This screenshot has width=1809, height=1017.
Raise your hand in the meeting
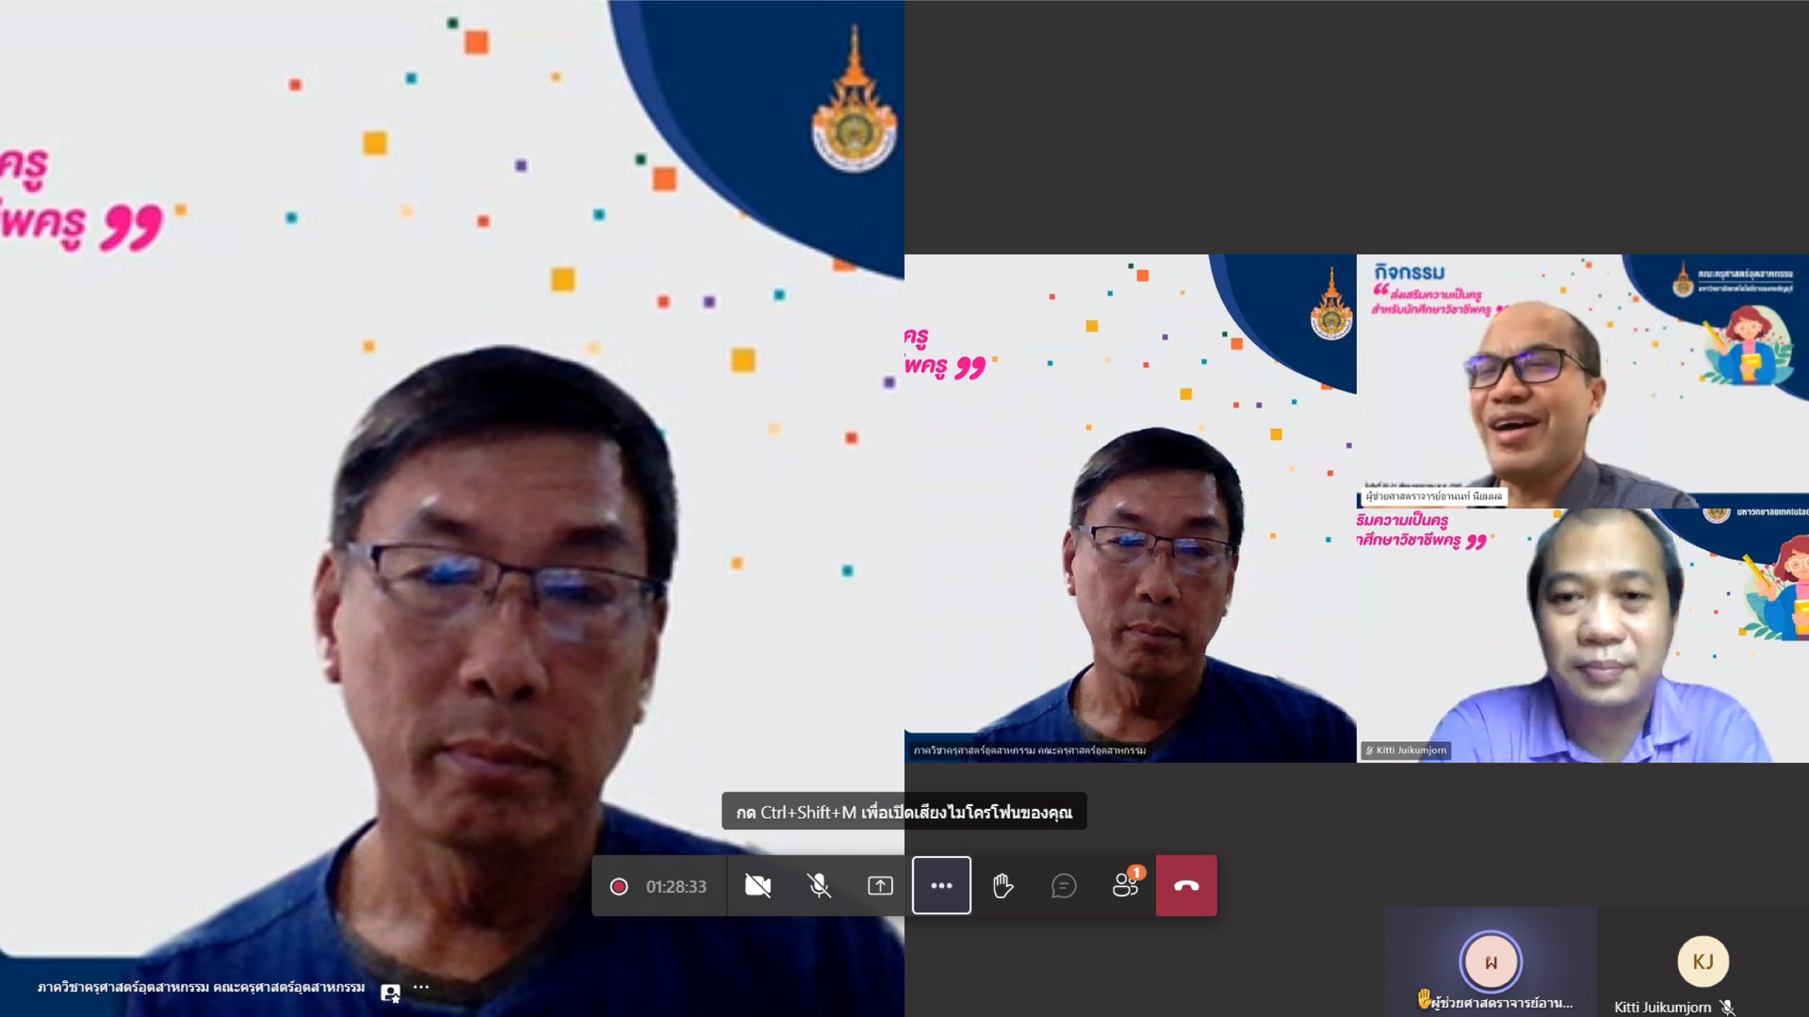(1002, 886)
